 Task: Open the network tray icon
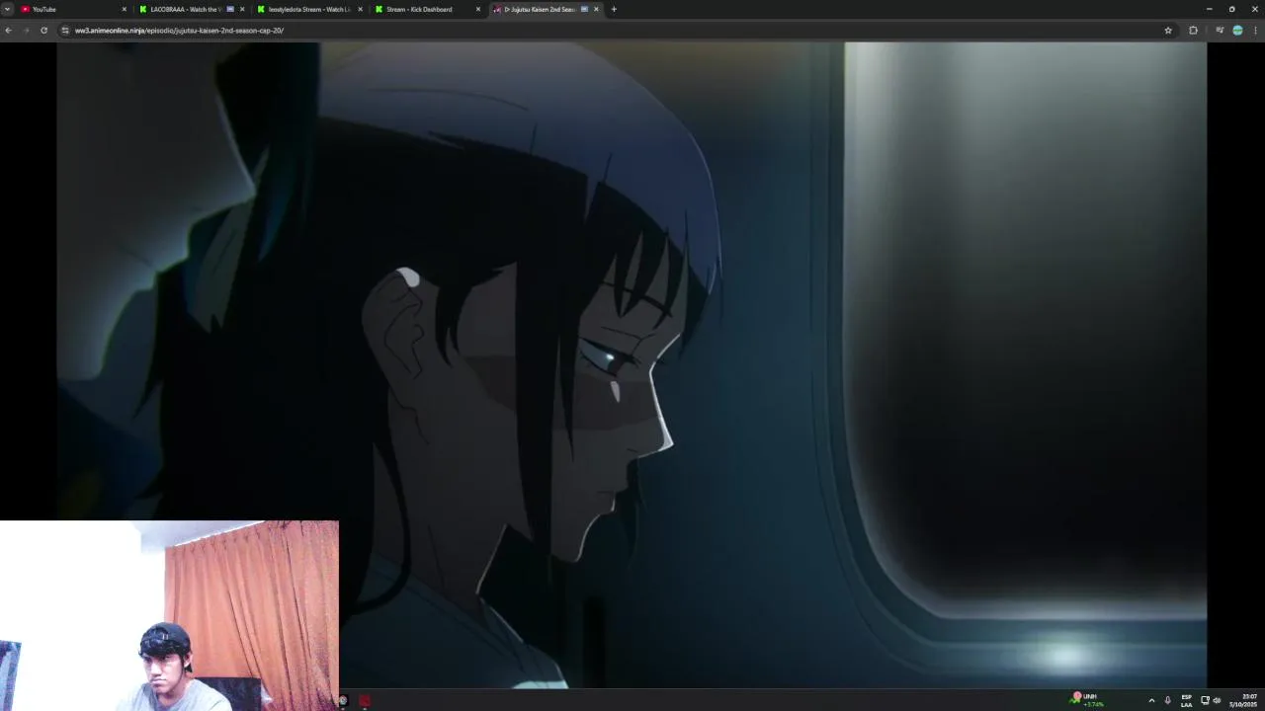point(1205,700)
